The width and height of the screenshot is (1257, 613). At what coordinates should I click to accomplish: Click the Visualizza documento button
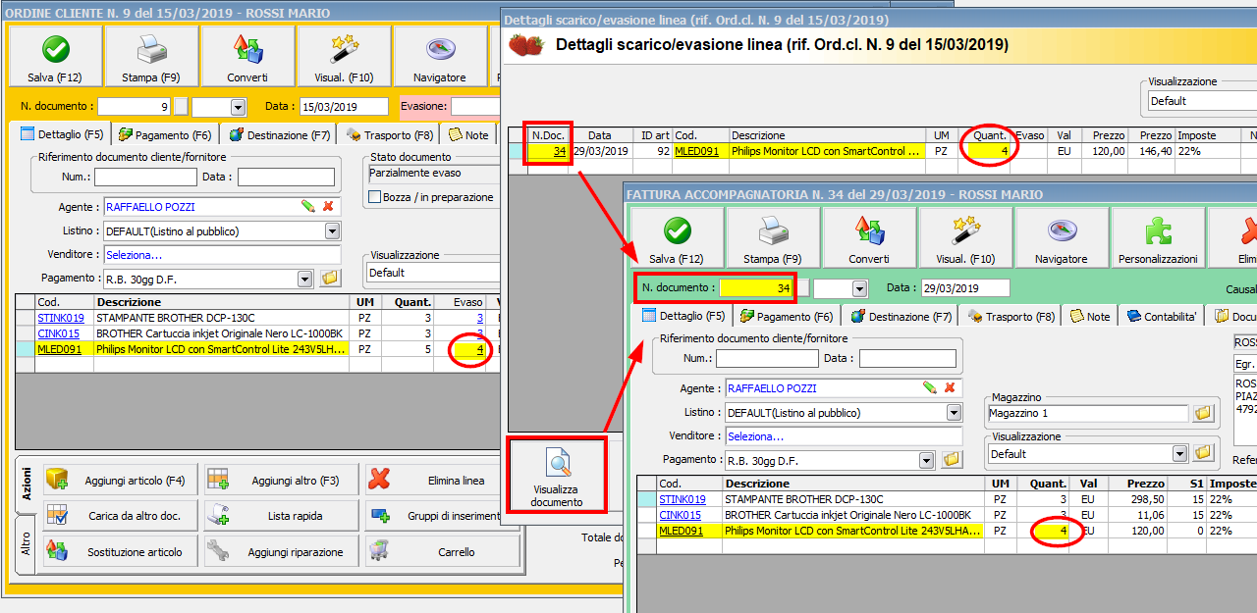[556, 475]
